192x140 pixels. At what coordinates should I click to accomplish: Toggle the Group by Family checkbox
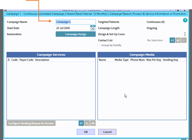[x=99, y=45]
